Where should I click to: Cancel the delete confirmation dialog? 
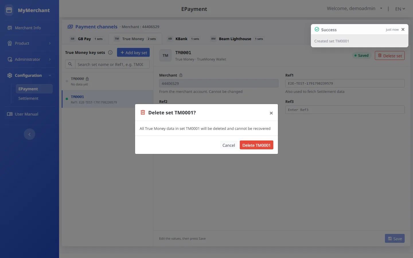(x=229, y=145)
